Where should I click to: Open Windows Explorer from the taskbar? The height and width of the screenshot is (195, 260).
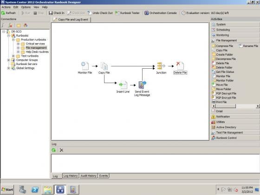[x=47, y=189]
